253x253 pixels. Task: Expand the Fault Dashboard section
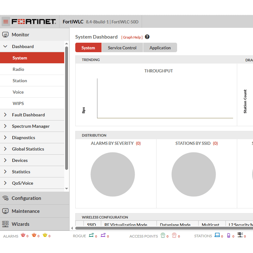coord(5,115)
